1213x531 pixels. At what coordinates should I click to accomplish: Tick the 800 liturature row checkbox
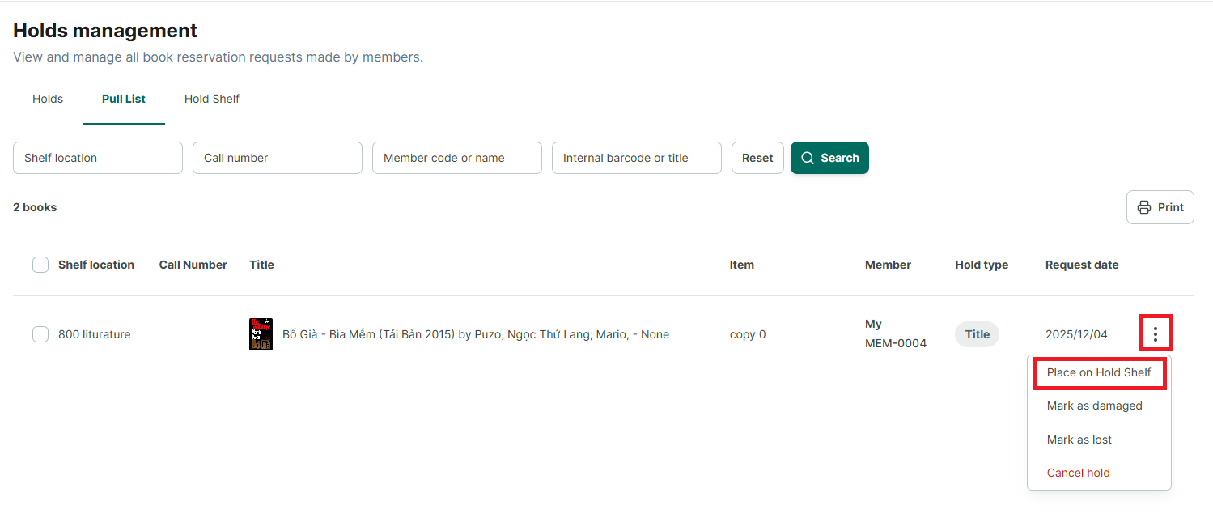pos(40,334)
